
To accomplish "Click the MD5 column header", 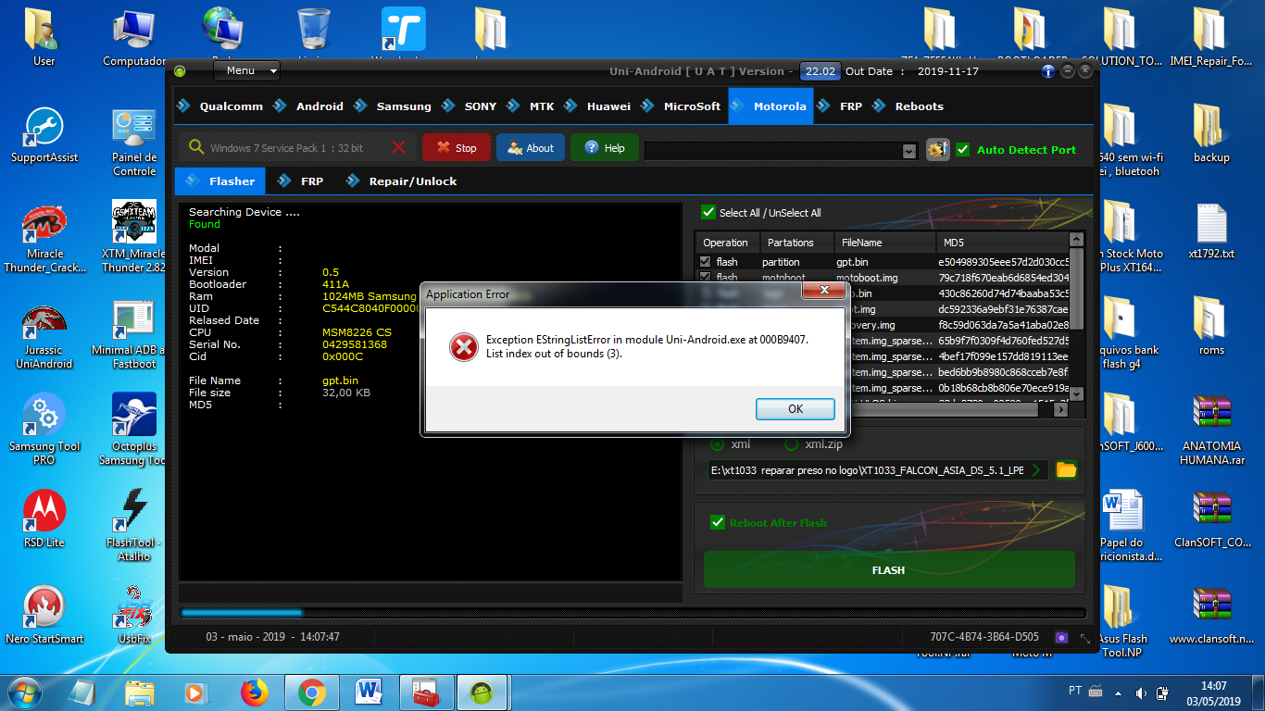I will 1002,243.
